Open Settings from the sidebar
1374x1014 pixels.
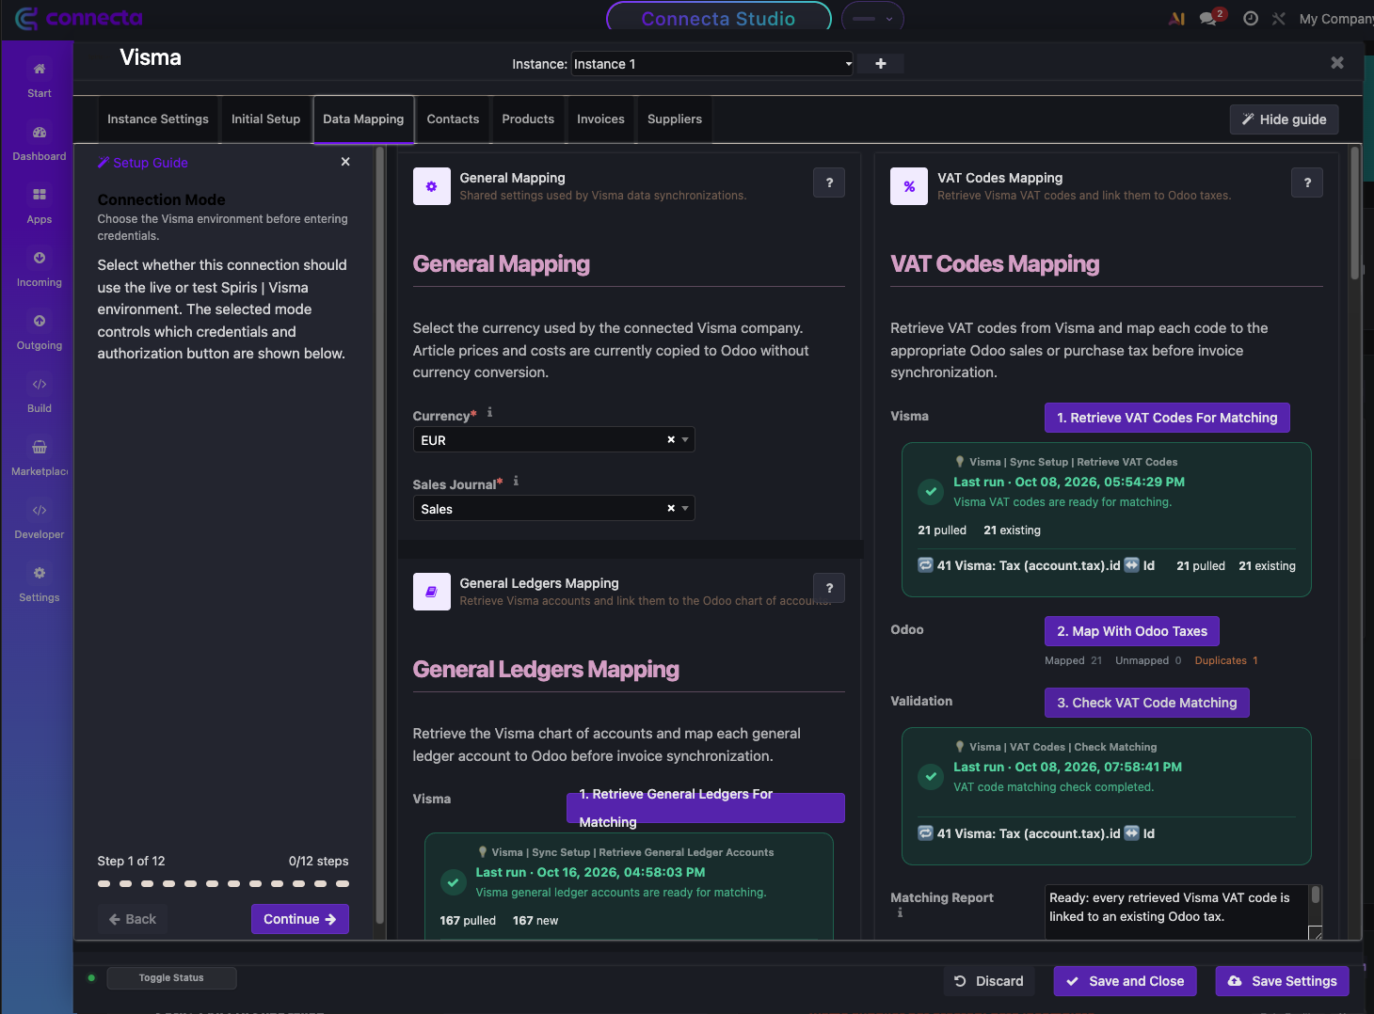(x=39, y=584)
